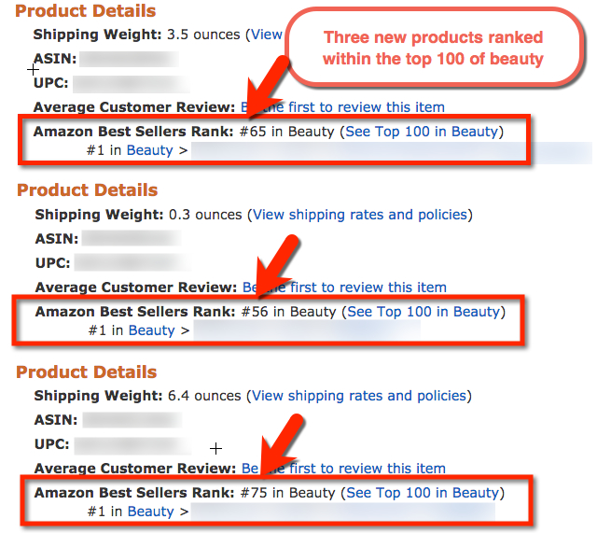Click the "Three new products ranked" callout bubble
This screenshot has width=597, height=533.
[x=433, y=48]
